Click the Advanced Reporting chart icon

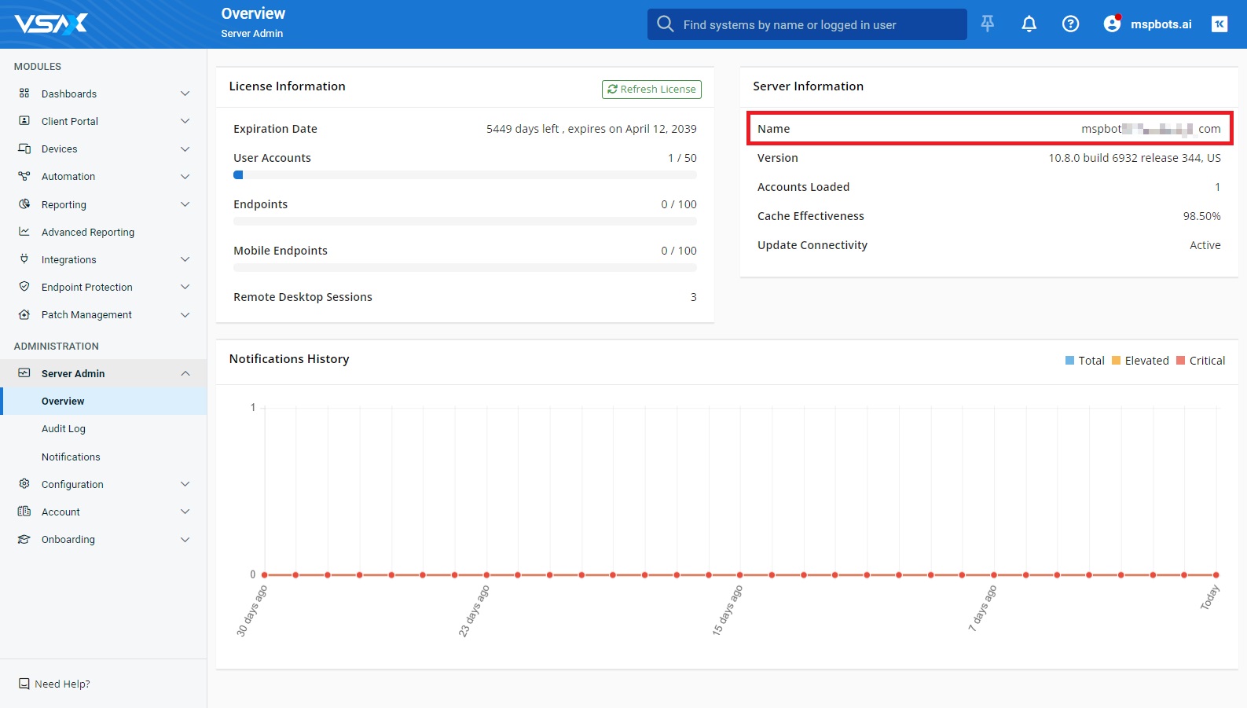pyautogui.click(x=24, y=232)
